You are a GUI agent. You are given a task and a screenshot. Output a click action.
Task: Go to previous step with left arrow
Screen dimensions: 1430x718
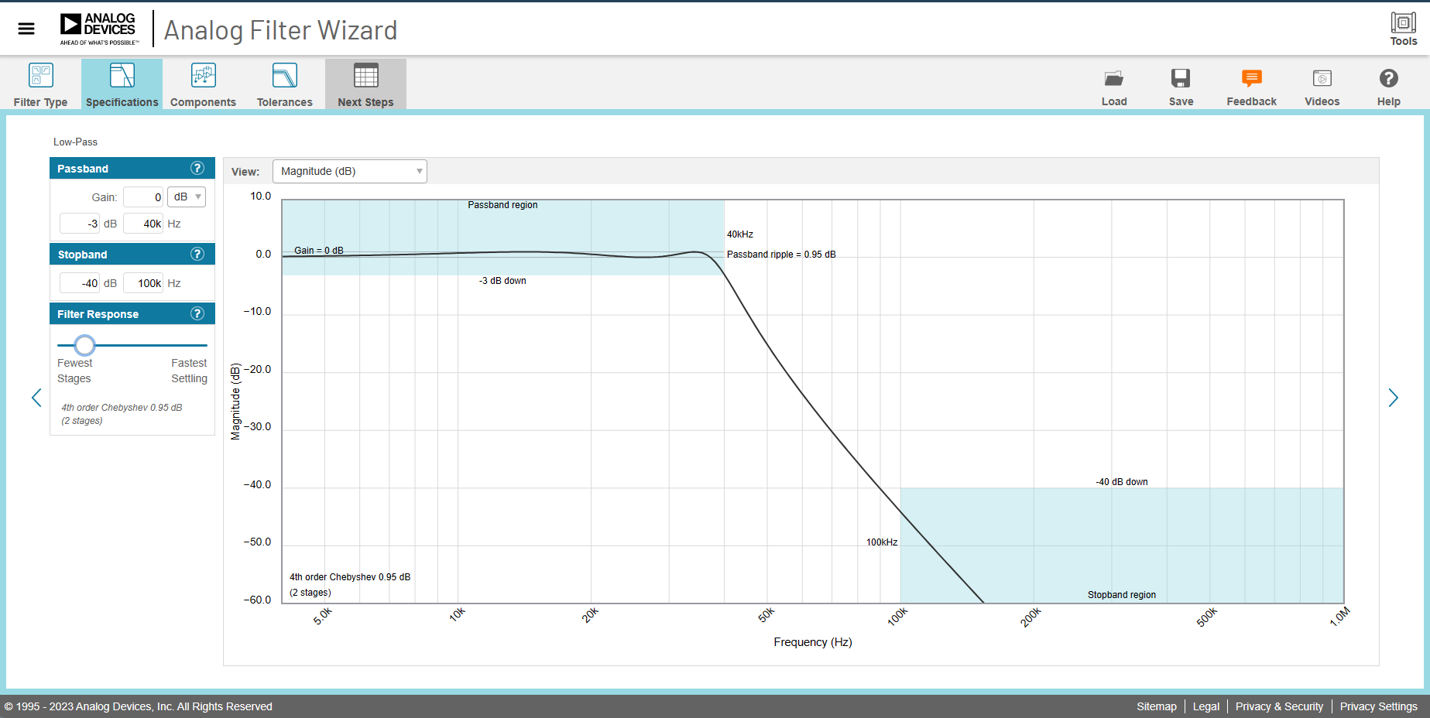[36, 398]
